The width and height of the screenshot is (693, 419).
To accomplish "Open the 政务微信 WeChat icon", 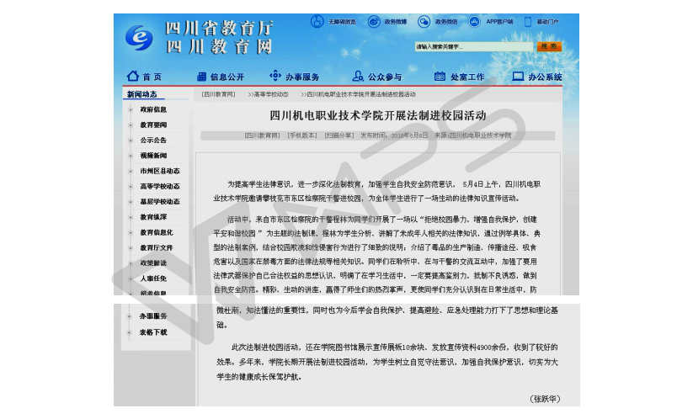I will coord(424,21).
